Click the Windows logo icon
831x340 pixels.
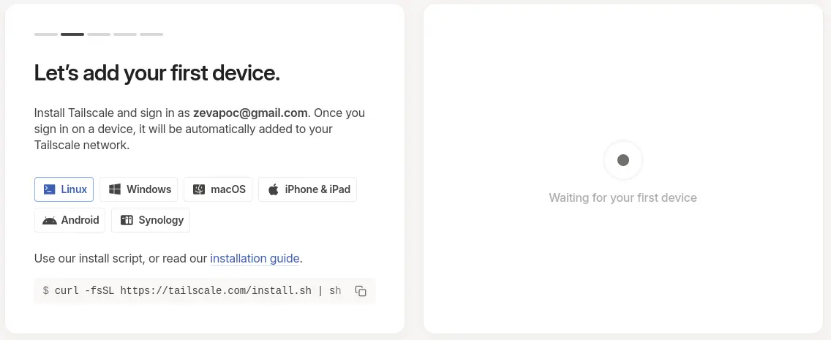tap(114, 189)
